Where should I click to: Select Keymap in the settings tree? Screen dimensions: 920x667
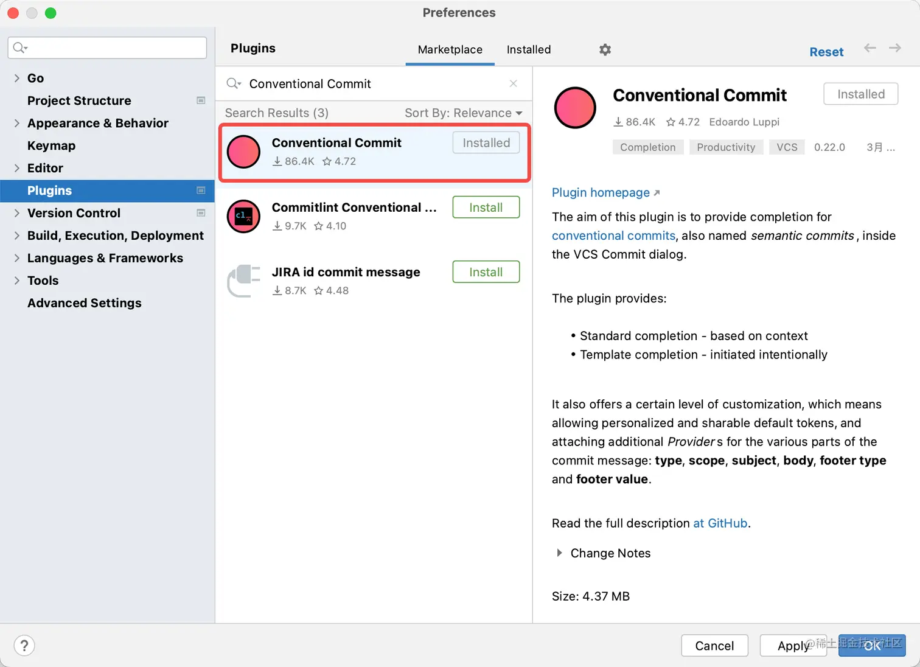point(51,145)
